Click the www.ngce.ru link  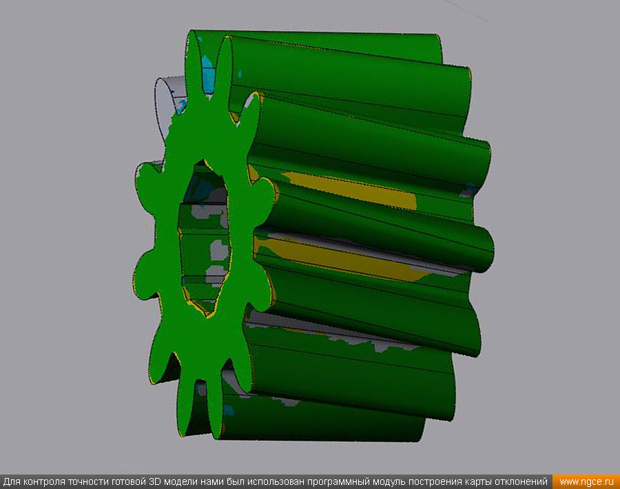[x=586, y=481]
